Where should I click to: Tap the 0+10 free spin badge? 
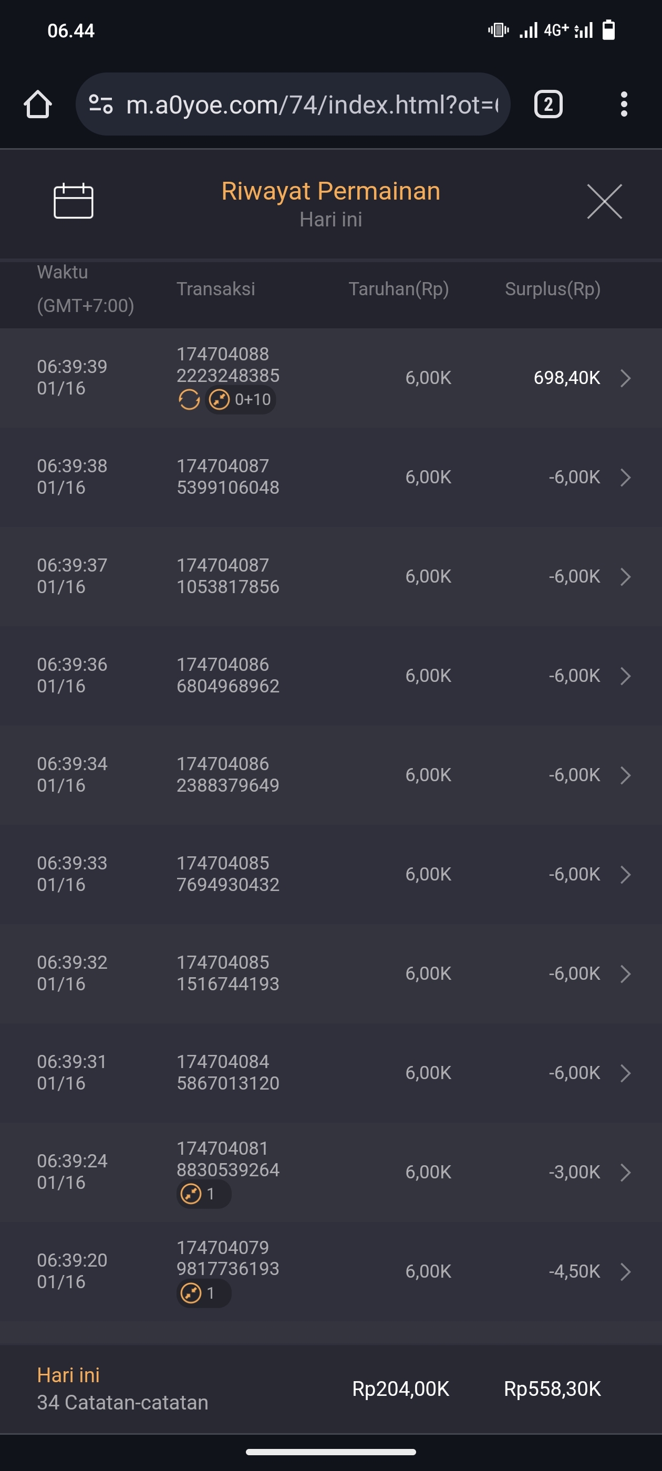[241, 400]
